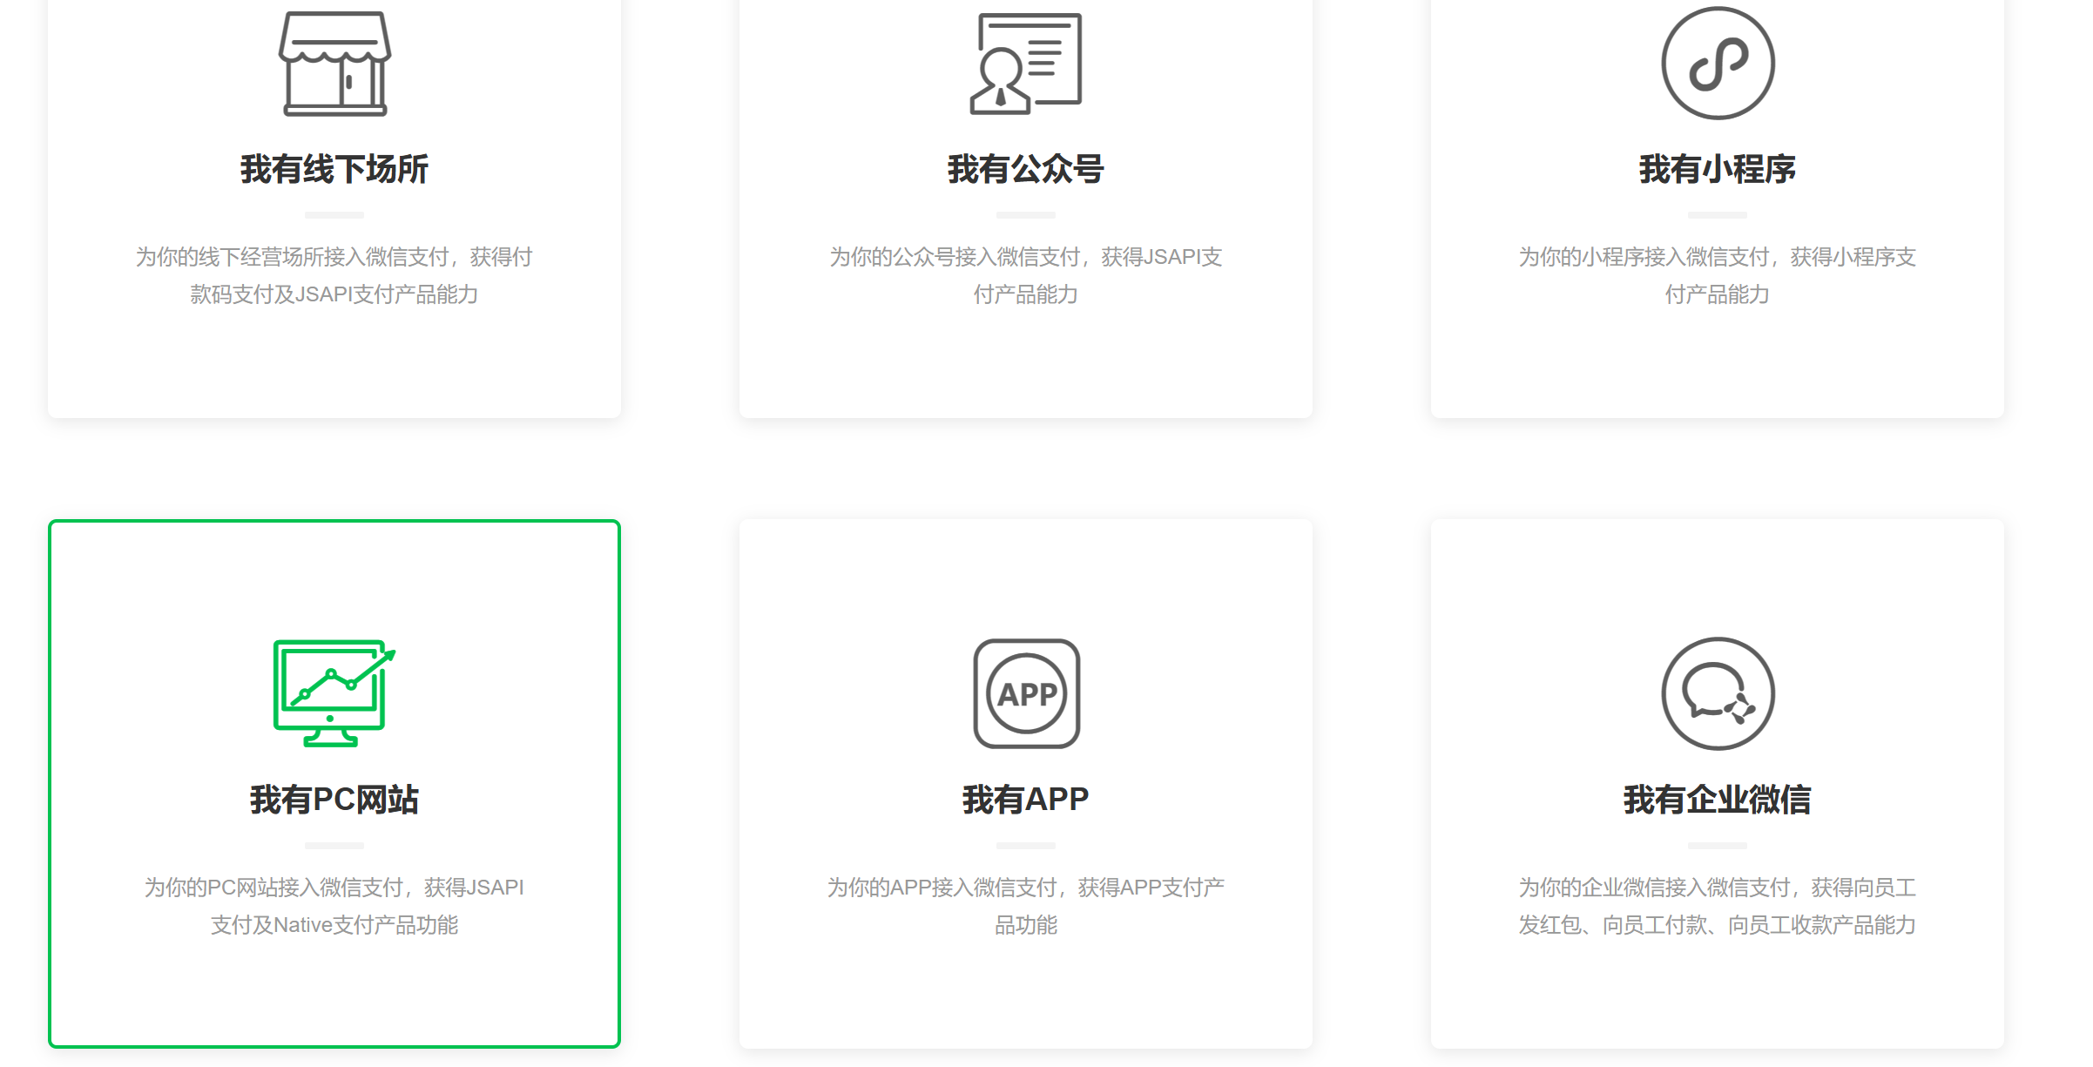
Task: Open the 我有公众号 heading
Action: coord(1025,169)
